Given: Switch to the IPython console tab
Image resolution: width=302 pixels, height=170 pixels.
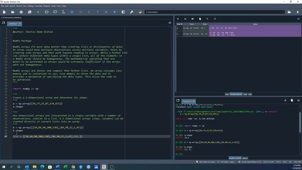Looking at the screenshot, I should pyautogui.click(x=235, y=158).
